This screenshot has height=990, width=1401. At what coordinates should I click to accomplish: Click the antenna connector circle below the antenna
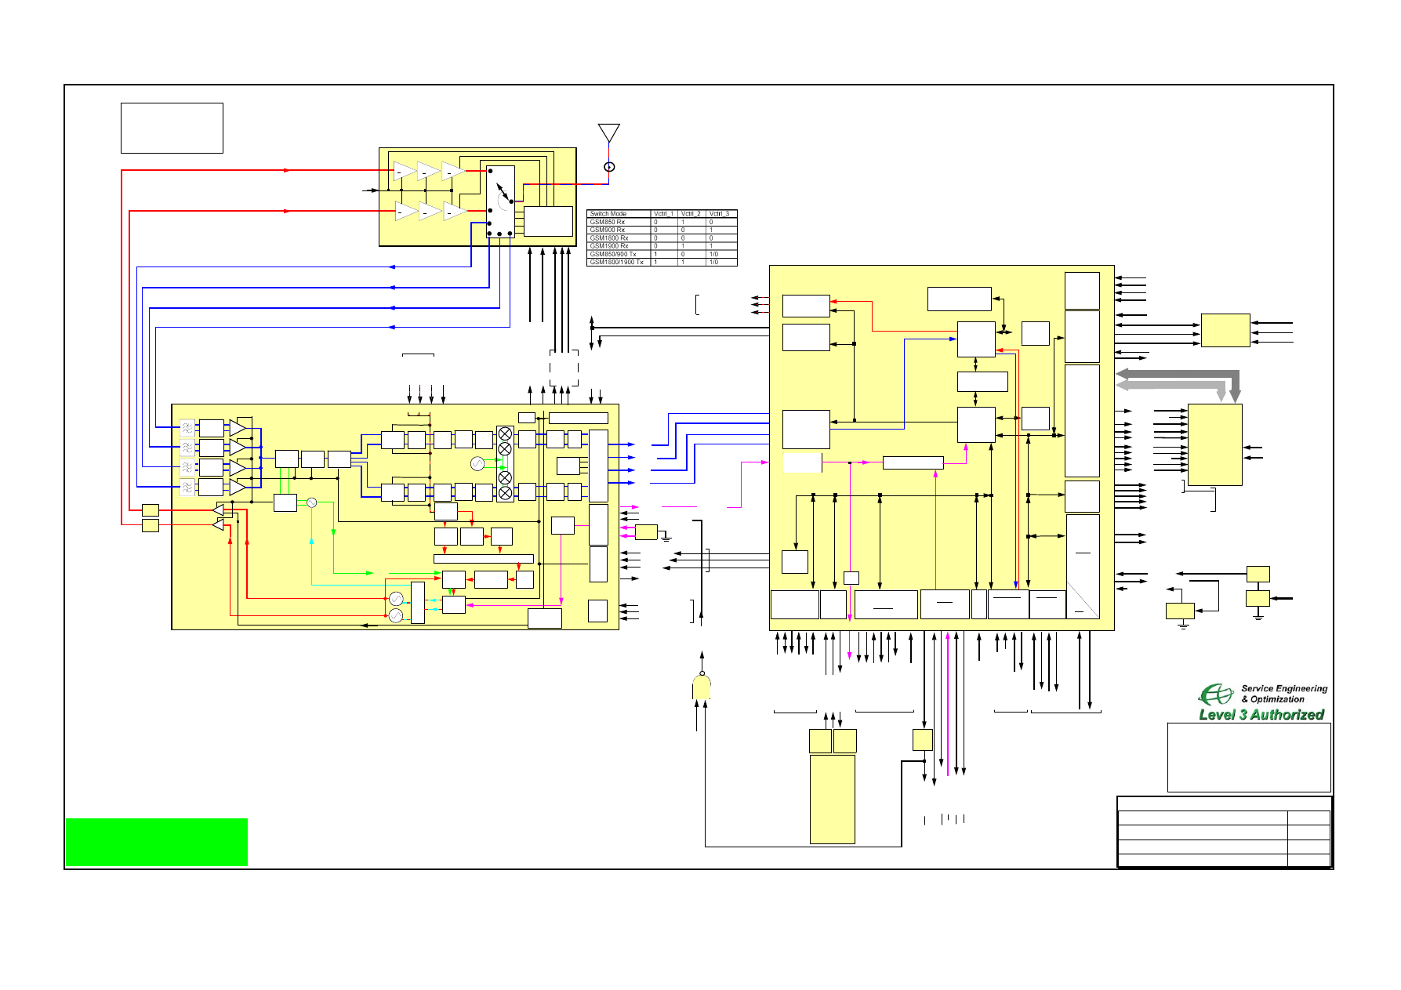(609, 167)
